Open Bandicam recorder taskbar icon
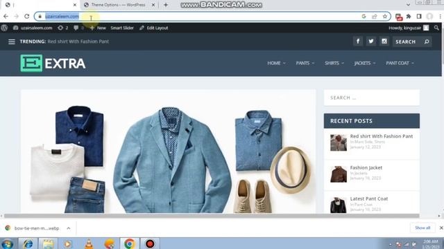This screenshot has height=249, width=444. pyautogui.click(x=150, y=243)
